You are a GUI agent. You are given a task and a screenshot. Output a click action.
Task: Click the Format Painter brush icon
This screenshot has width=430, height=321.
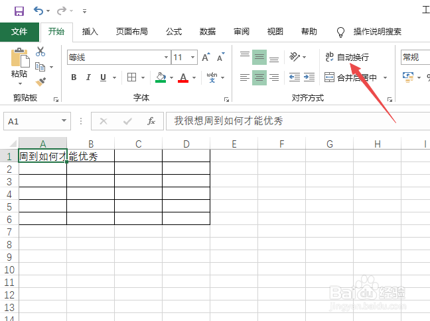point(40,82)
